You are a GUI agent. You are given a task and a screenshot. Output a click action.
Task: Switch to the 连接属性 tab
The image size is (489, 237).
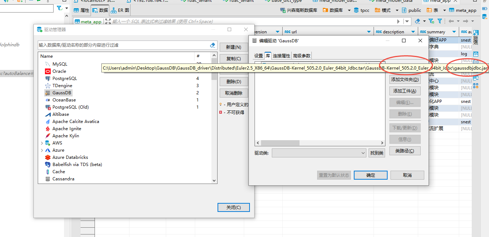click(281, 56)
